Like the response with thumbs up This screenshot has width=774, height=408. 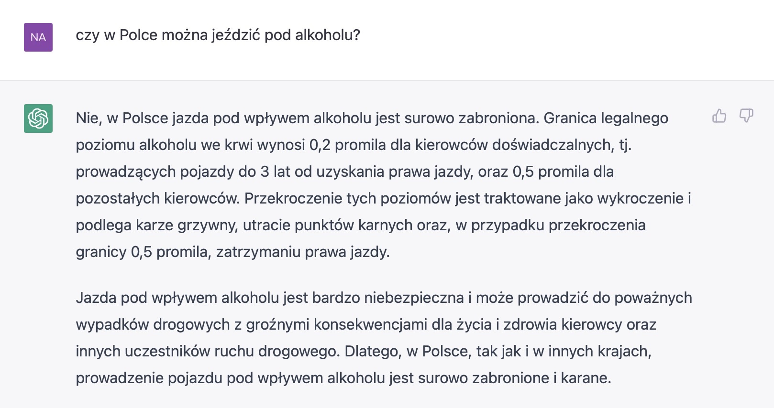[719, 116]
